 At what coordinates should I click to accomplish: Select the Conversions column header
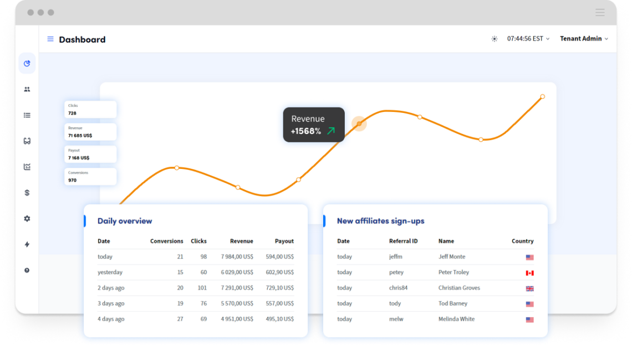pyautogui.click(x=166, y=241)
